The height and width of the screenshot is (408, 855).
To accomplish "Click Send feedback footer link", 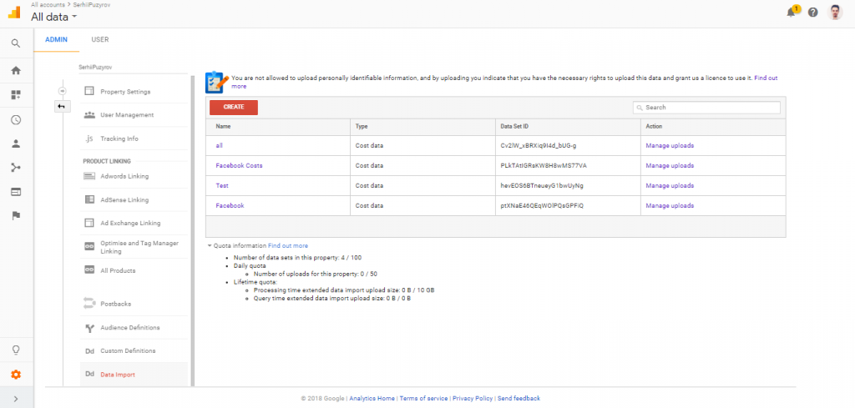I will tap(519, 398).
